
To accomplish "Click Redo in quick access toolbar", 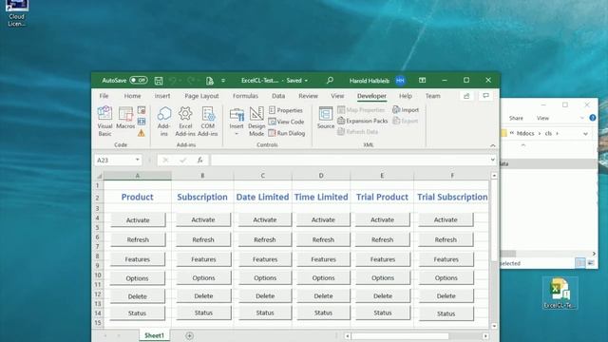I will (x=191, y=81).
